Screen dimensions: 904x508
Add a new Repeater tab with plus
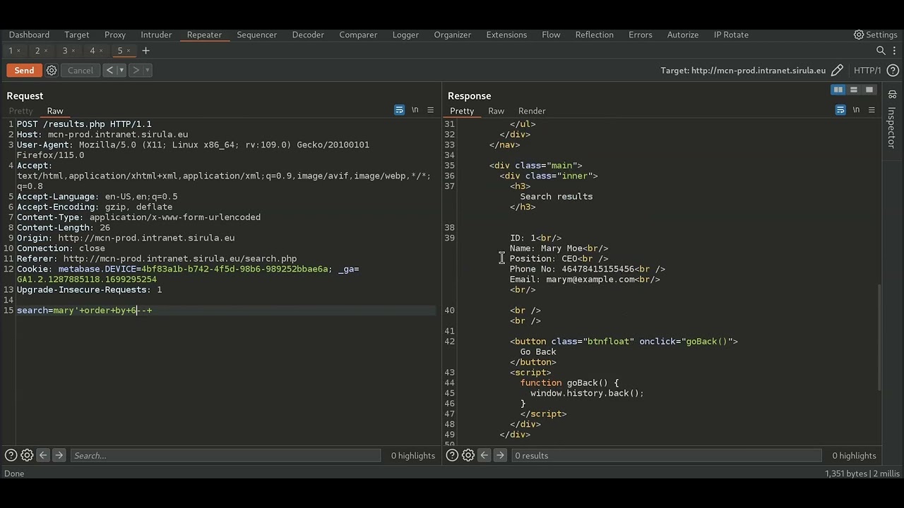pyautogui.click(x=145, y=51)
